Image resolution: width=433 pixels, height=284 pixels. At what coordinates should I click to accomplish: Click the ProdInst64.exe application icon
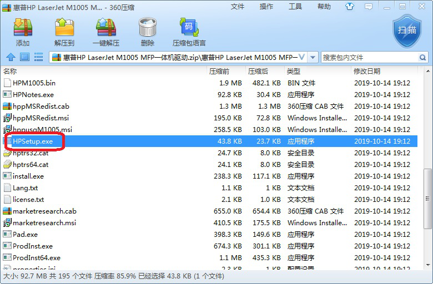pyautogui.click(x=7, y=257)
